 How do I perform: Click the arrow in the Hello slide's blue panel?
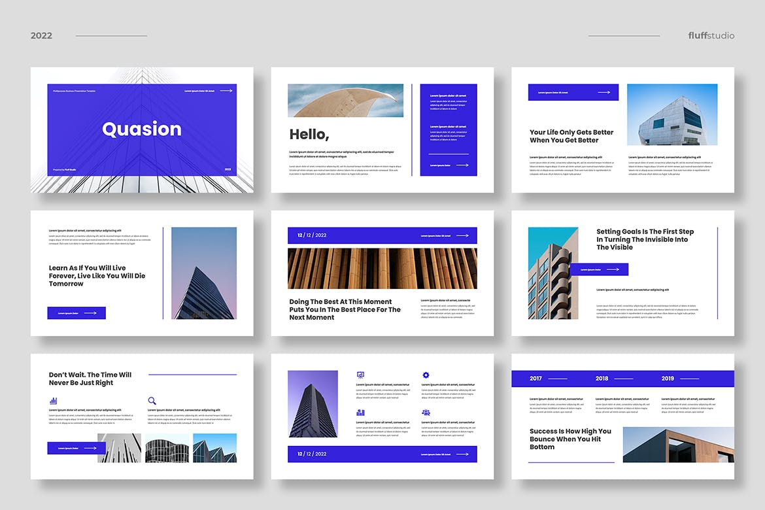click(x=462, y=165)
